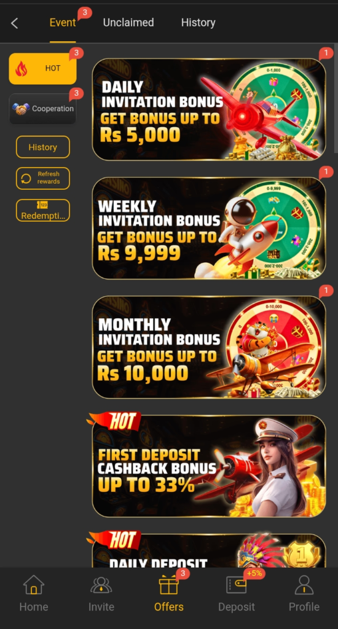Tap the back arrow icon
Screen dimensions: 338x629
point(15,23)
